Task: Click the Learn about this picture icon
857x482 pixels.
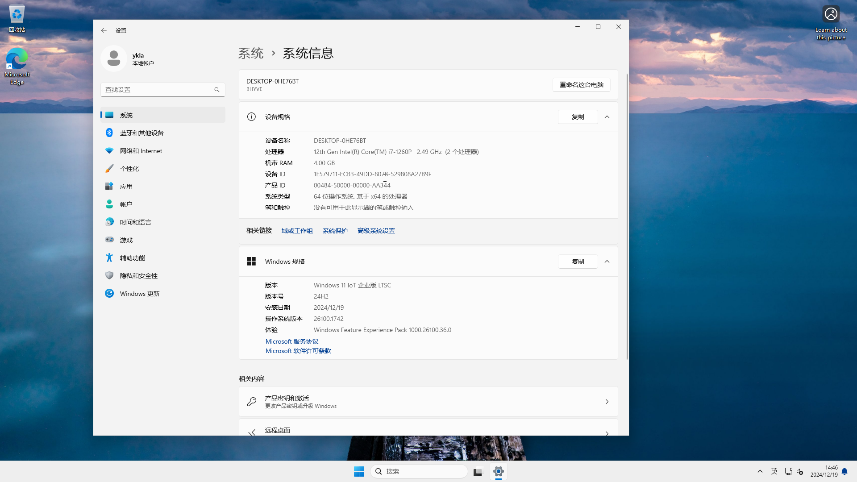Action: pyautogui.click(x=831, y=14)
